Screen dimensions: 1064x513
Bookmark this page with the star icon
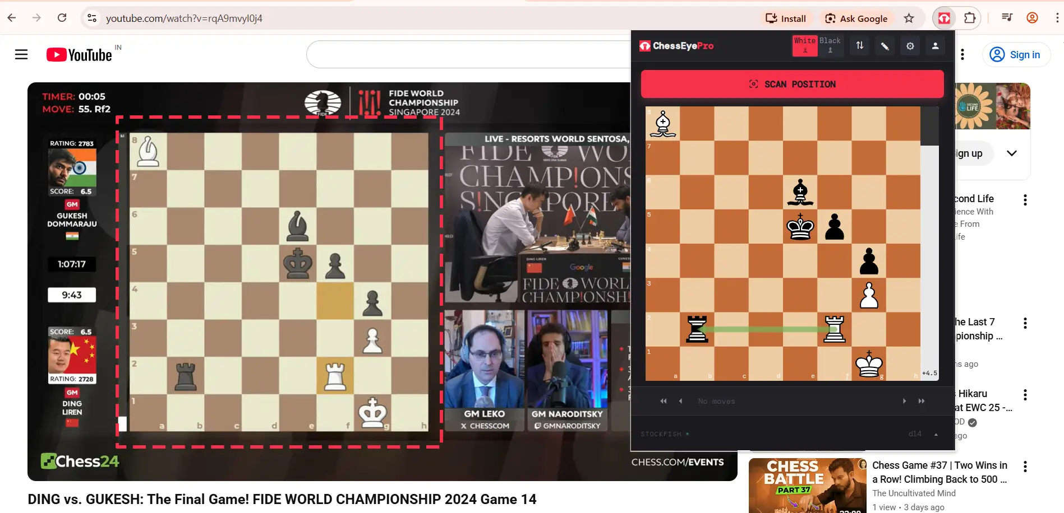(909, 18)
